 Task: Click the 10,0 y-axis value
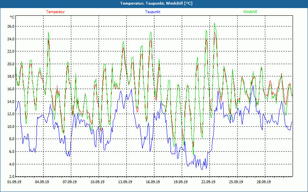pos(11,127)
